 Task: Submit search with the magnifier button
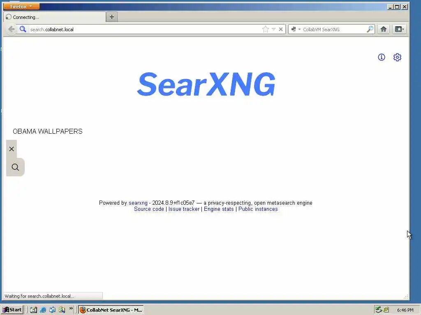(15, 167)
